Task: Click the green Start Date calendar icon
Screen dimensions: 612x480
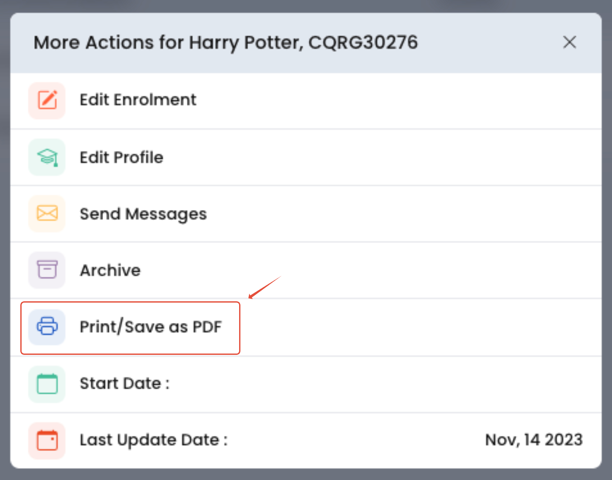Action: pyautogui.click(x=47, y=384)
